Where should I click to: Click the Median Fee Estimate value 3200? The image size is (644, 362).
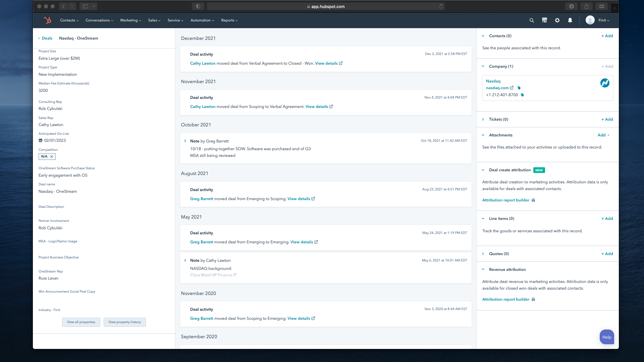coord(43,90)
